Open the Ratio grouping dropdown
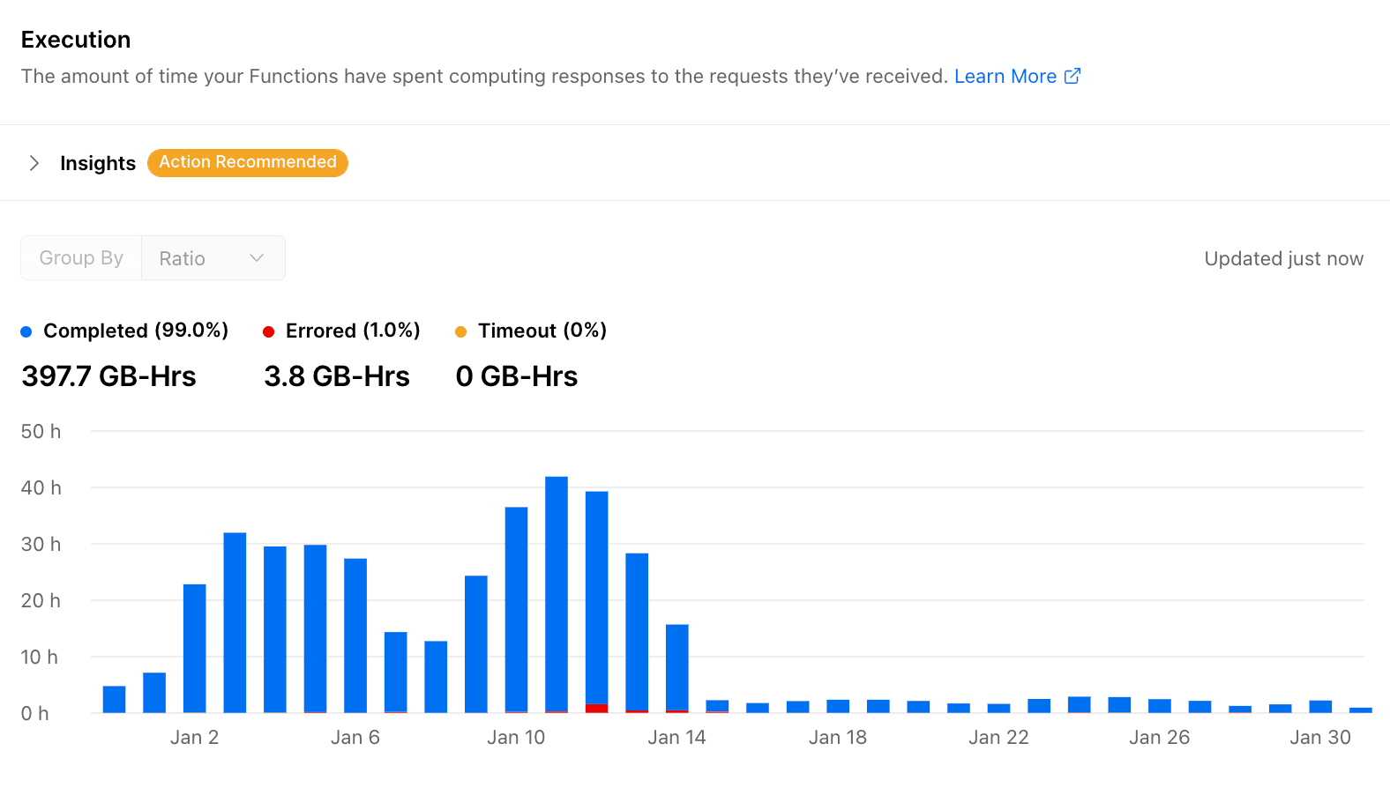 click(x=213, y=257)
